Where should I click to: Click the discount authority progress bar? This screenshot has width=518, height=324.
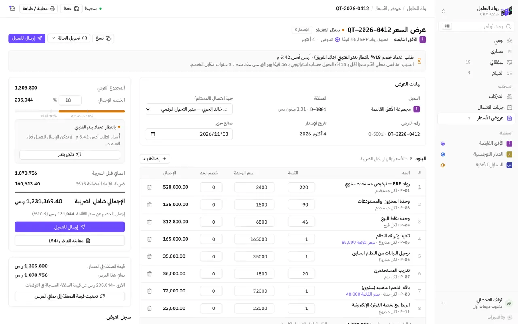tap(70, 111)
